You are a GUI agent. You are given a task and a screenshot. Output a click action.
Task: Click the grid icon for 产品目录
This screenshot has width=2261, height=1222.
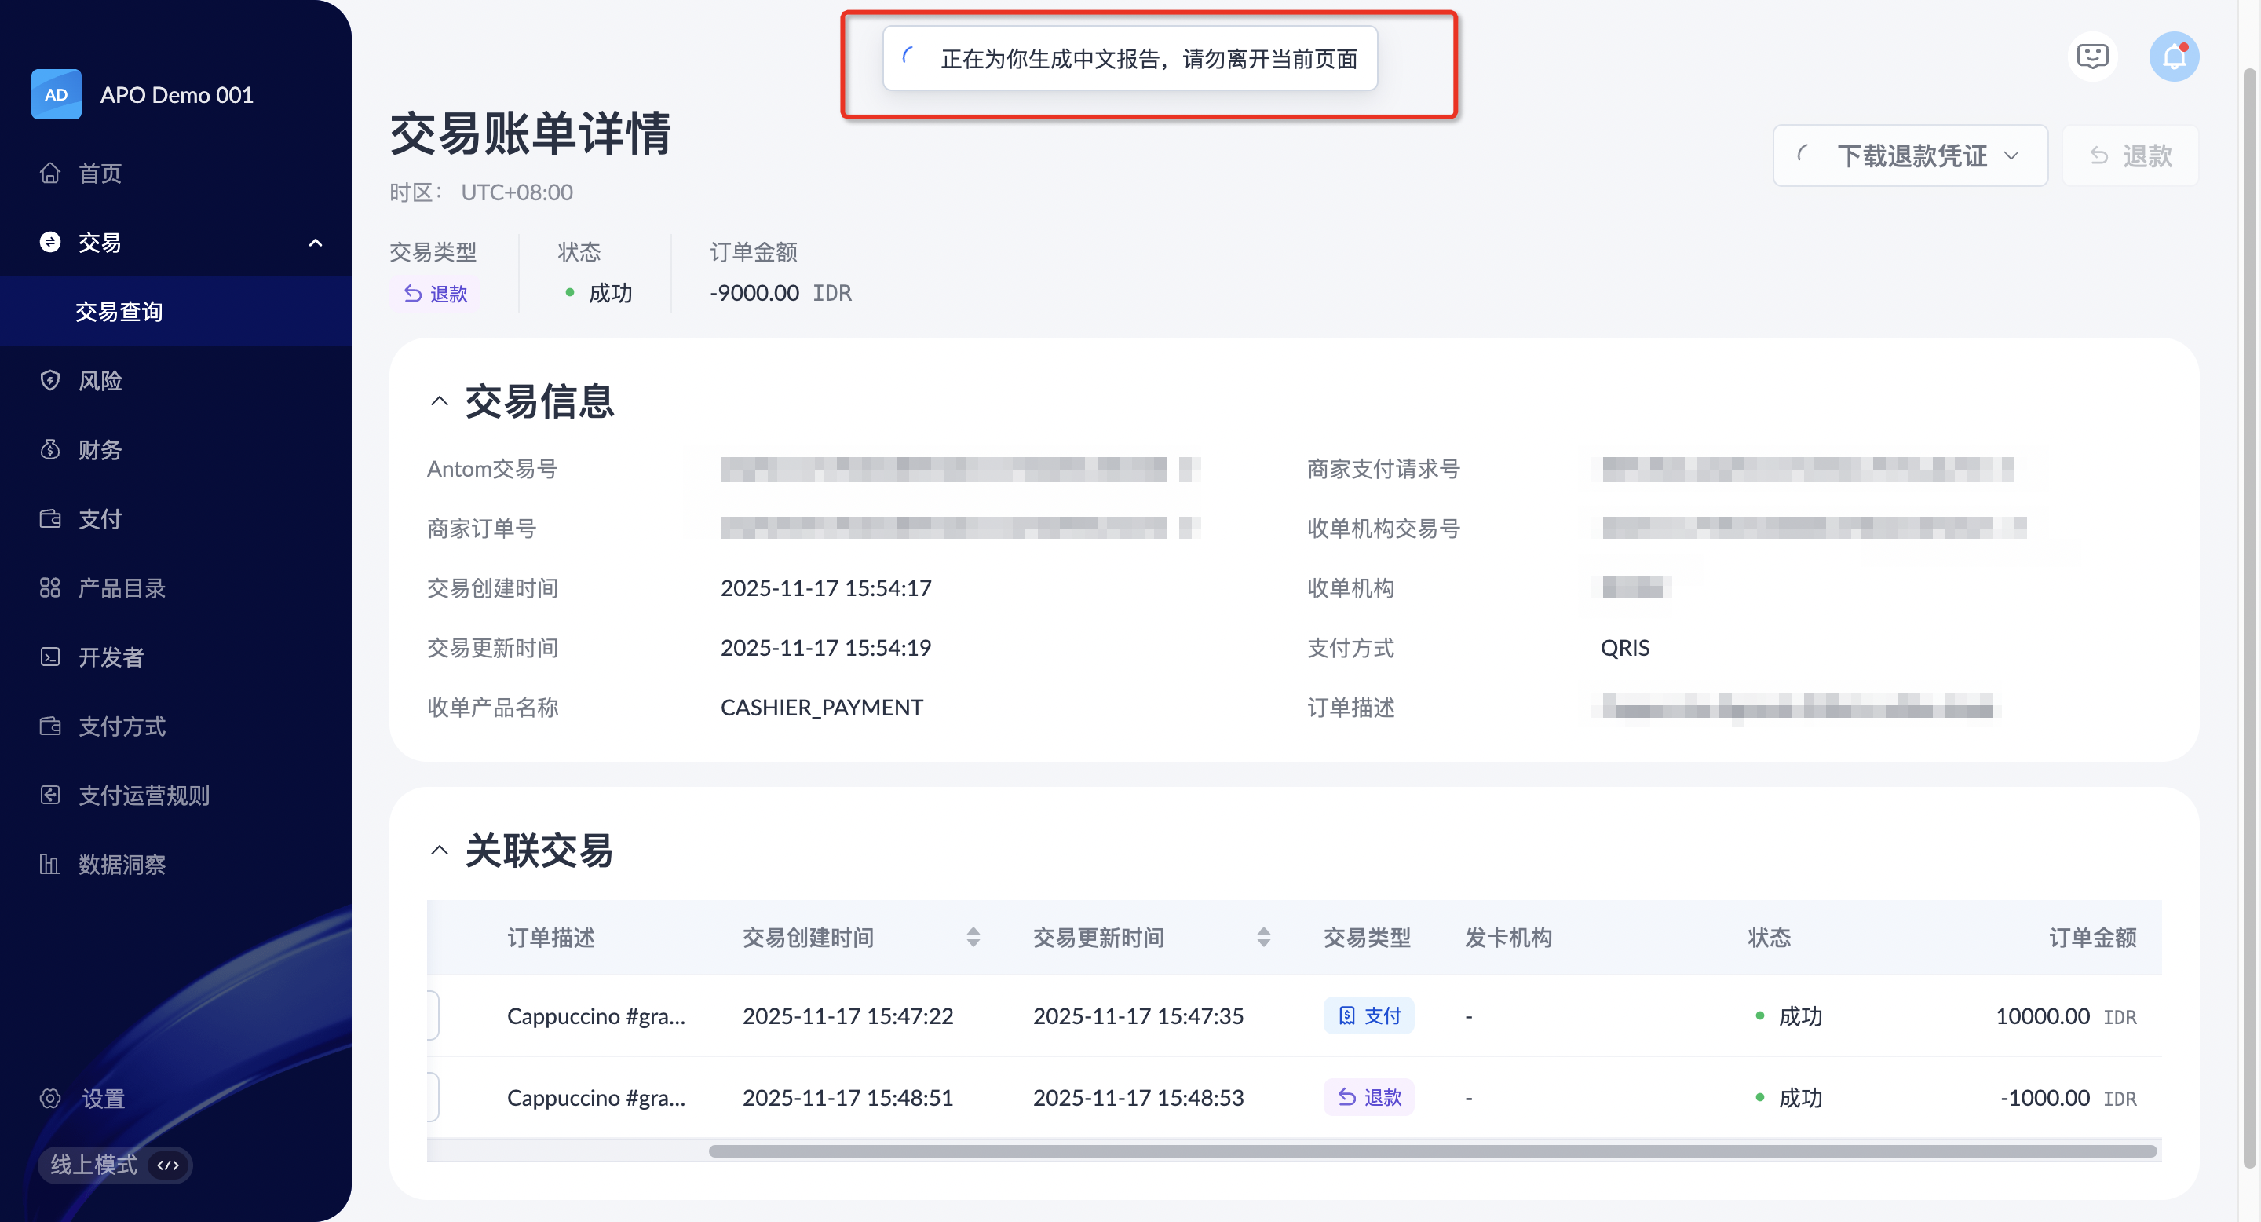click(50, 587)
